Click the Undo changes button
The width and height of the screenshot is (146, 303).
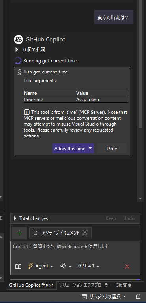click(x=129, y=218)
